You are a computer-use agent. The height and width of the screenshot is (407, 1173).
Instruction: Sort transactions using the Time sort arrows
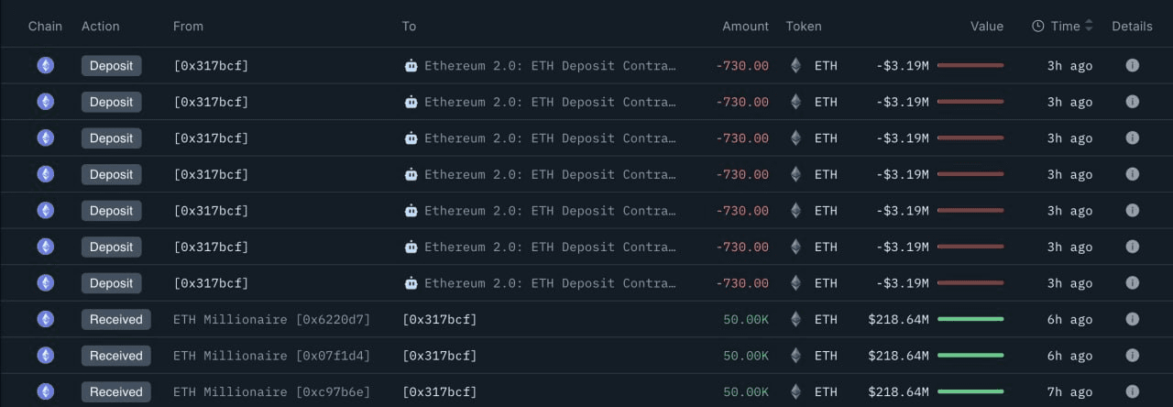point(1089,27)
